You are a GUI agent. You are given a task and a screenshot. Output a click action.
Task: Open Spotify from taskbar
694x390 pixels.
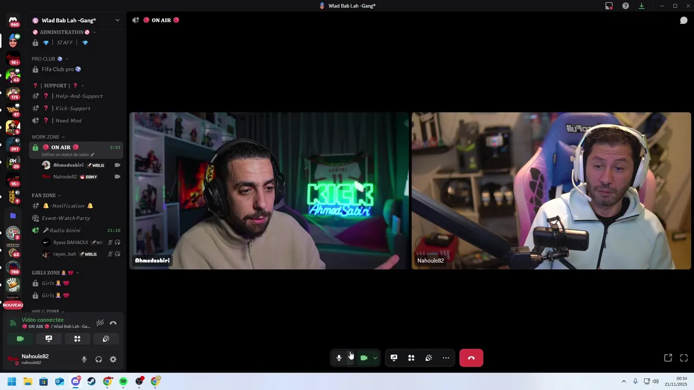(123, 381)
